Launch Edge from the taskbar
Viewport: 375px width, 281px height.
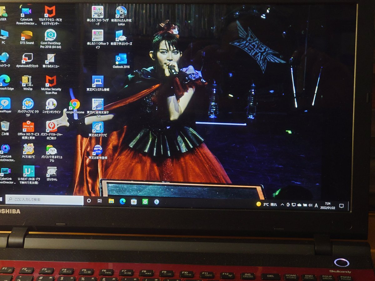click(122, 201)
